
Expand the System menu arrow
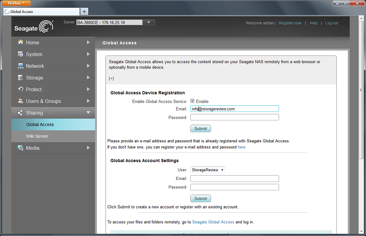88,54
